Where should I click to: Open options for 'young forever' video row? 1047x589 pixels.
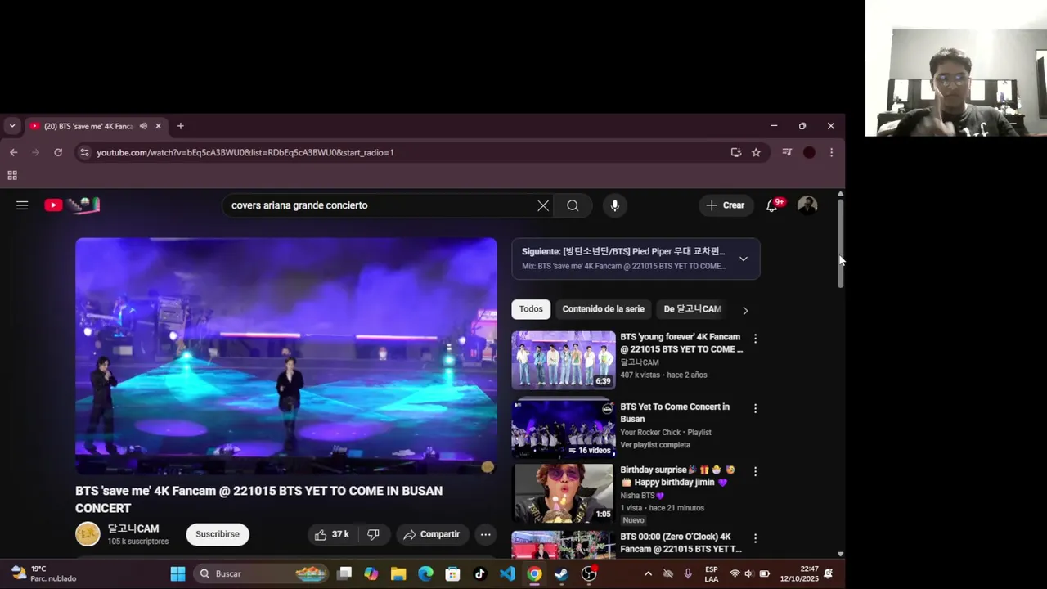pyautogui.click(x=755, y=339)
